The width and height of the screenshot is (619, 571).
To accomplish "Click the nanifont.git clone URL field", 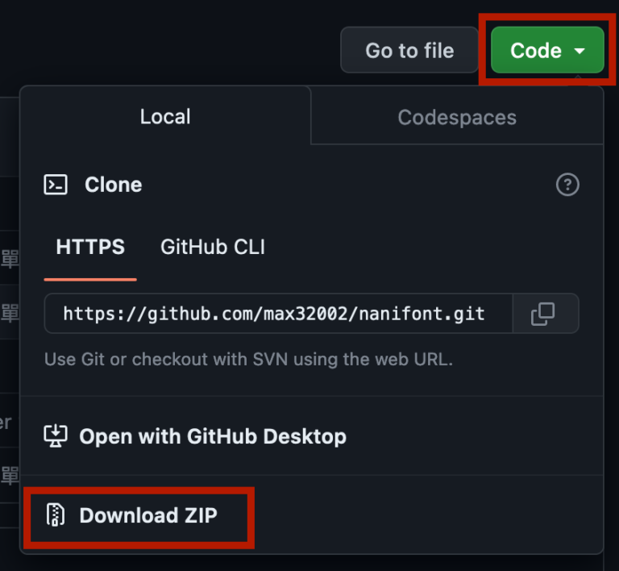I will tap(278, 314).
